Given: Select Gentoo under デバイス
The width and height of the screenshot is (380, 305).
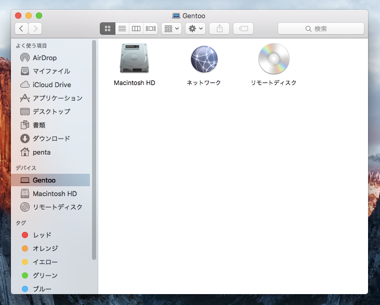Looking at the screenshot, I should coord(50,180).
